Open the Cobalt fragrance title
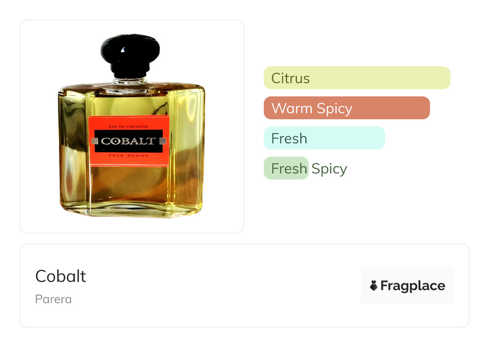Image resolution: width=489 pixels, height=347 pixels. pos(61,276)
